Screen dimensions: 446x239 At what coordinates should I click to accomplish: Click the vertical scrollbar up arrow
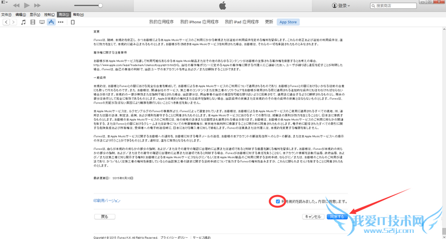click(444, 30)
